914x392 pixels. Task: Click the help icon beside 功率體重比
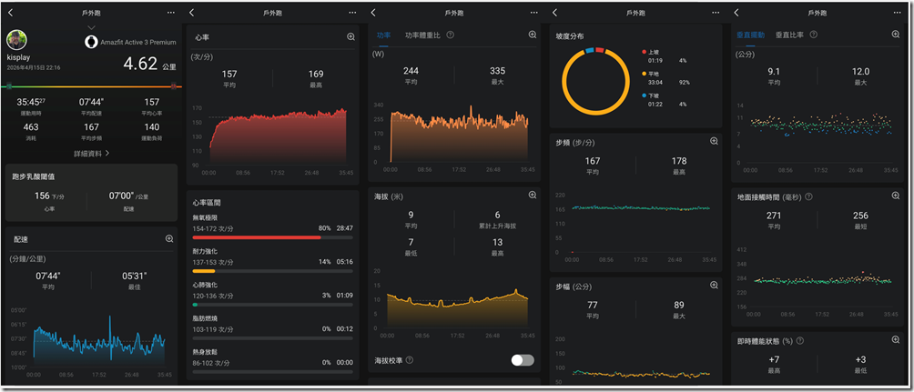tap(450, 35)
